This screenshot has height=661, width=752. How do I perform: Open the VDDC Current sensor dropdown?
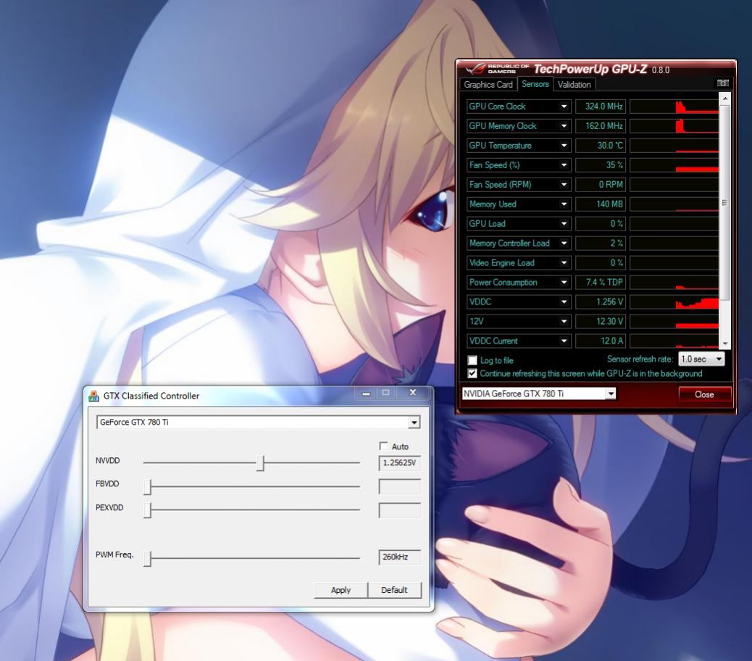pyautogui.click(x=564, y=341)
